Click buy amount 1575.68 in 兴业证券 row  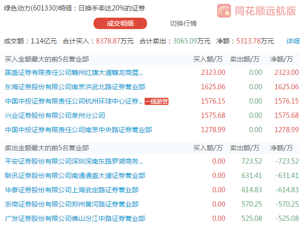(x=213, y=115)
